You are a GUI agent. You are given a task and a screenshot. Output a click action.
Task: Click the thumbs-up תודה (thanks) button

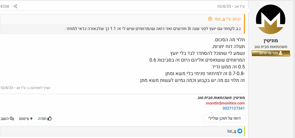(x=45, y=118)
